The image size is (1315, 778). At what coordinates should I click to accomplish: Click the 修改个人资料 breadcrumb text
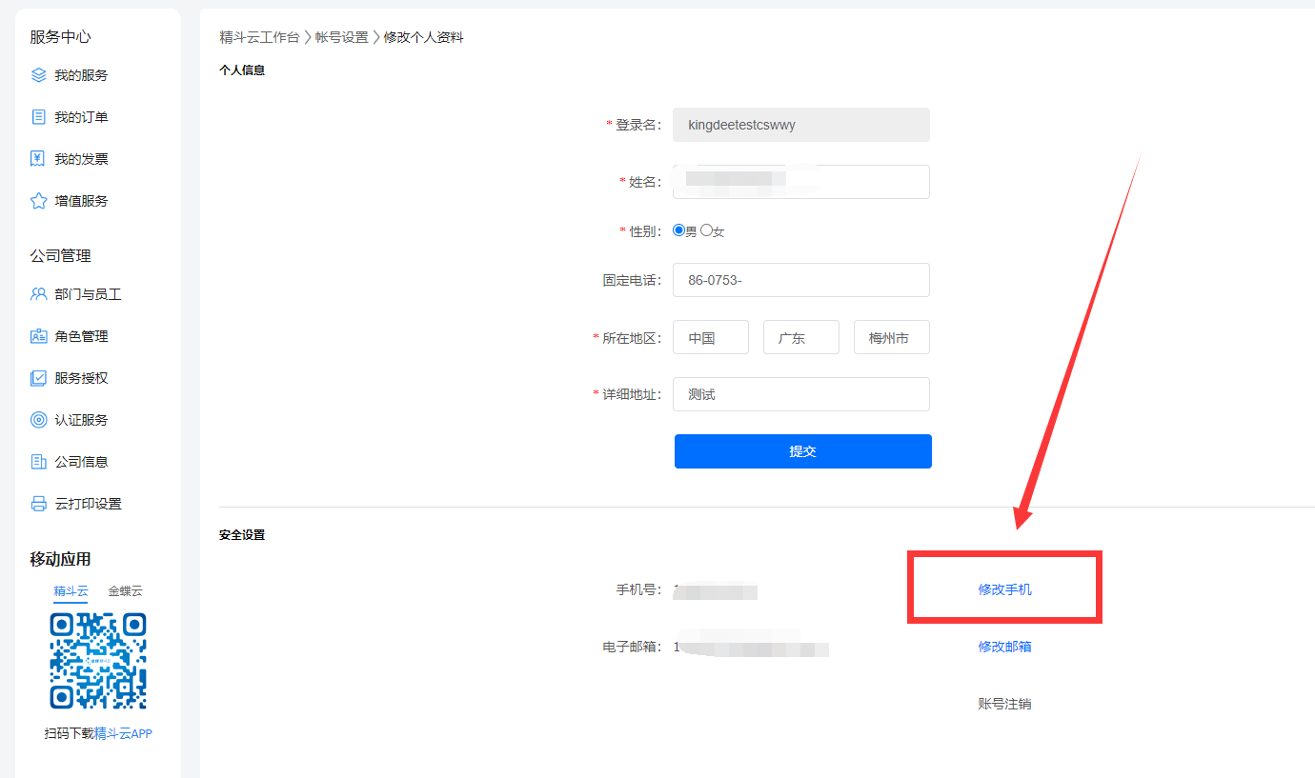pyautogui.click(x=424, y=37)
